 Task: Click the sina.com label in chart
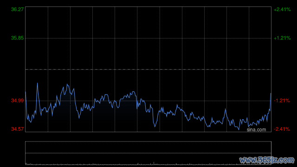256,129
